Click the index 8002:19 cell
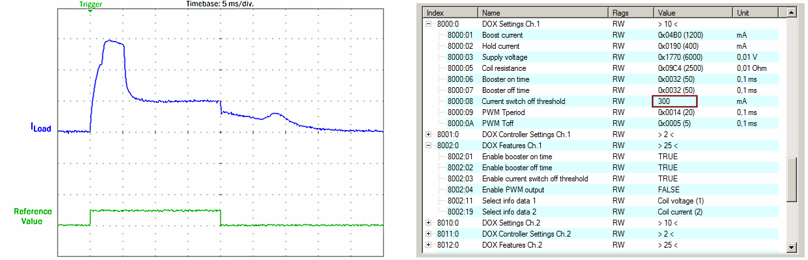This screenshot has height=260, width=808. [x=459, y=212]
